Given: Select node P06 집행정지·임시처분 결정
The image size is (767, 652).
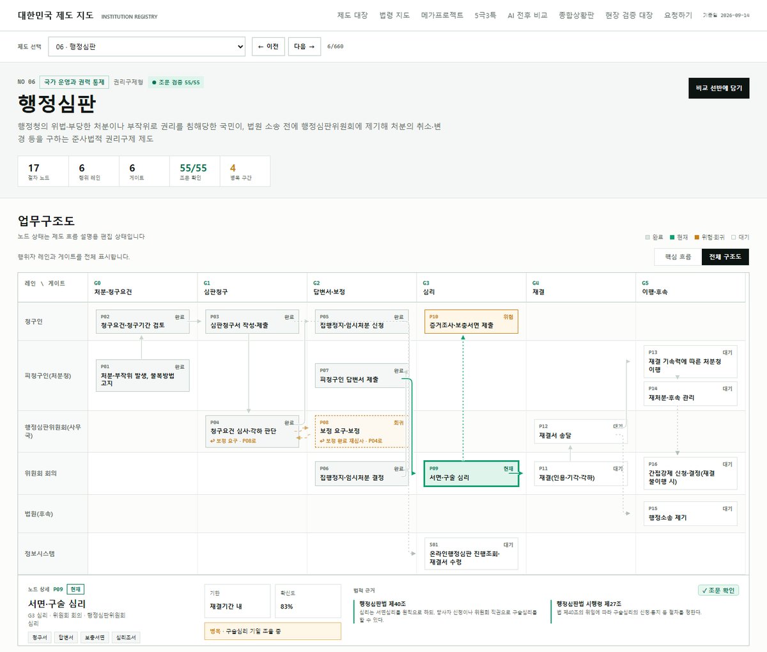Looking at the screenshot, I should tap(362, 474).
